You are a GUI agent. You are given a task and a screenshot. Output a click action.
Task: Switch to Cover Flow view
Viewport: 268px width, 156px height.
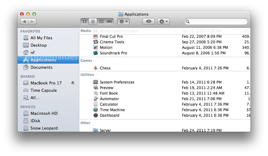(109, 21)
